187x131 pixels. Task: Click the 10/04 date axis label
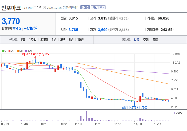(25, 124)
